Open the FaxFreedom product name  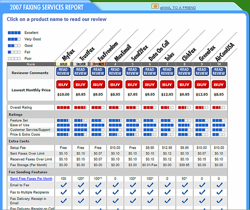tap(107, 51)
